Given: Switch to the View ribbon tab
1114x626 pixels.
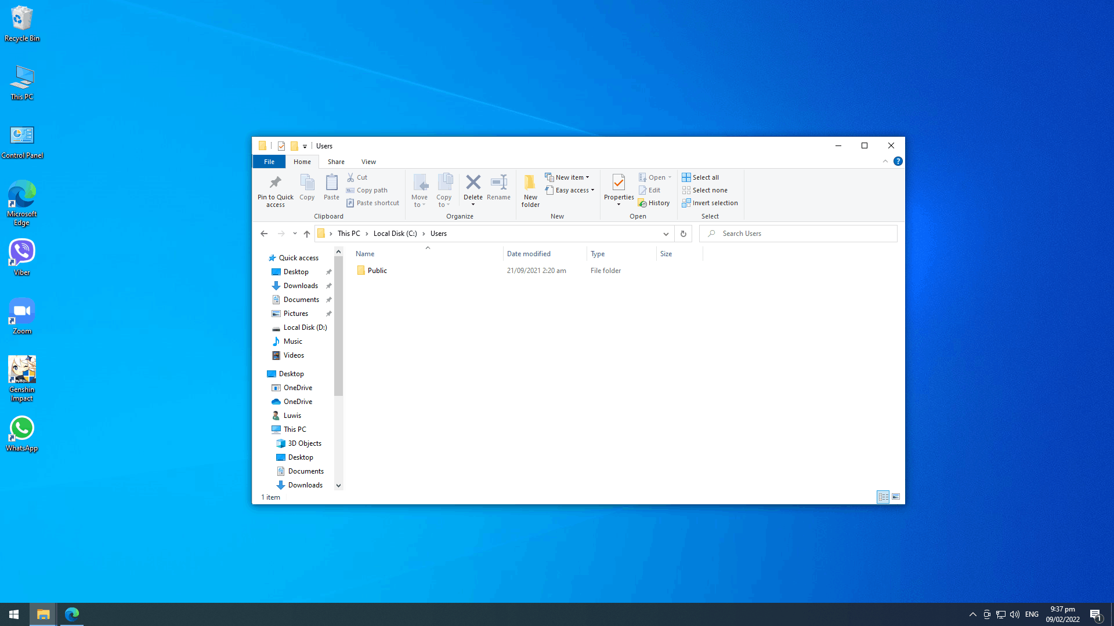Looking at the screenshot, I should pyautogui.click(x=368, y=162).
